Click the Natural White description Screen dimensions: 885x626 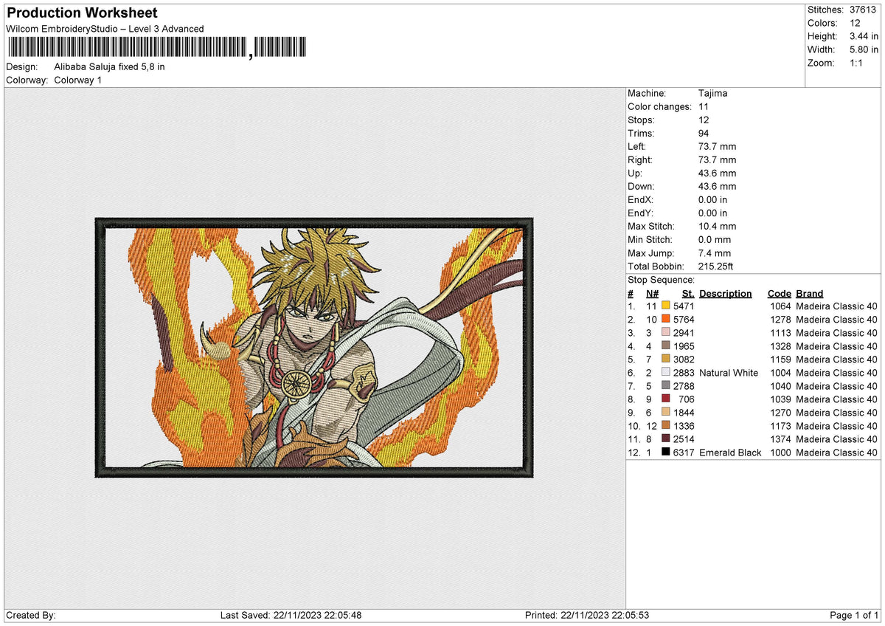(729, 372)
